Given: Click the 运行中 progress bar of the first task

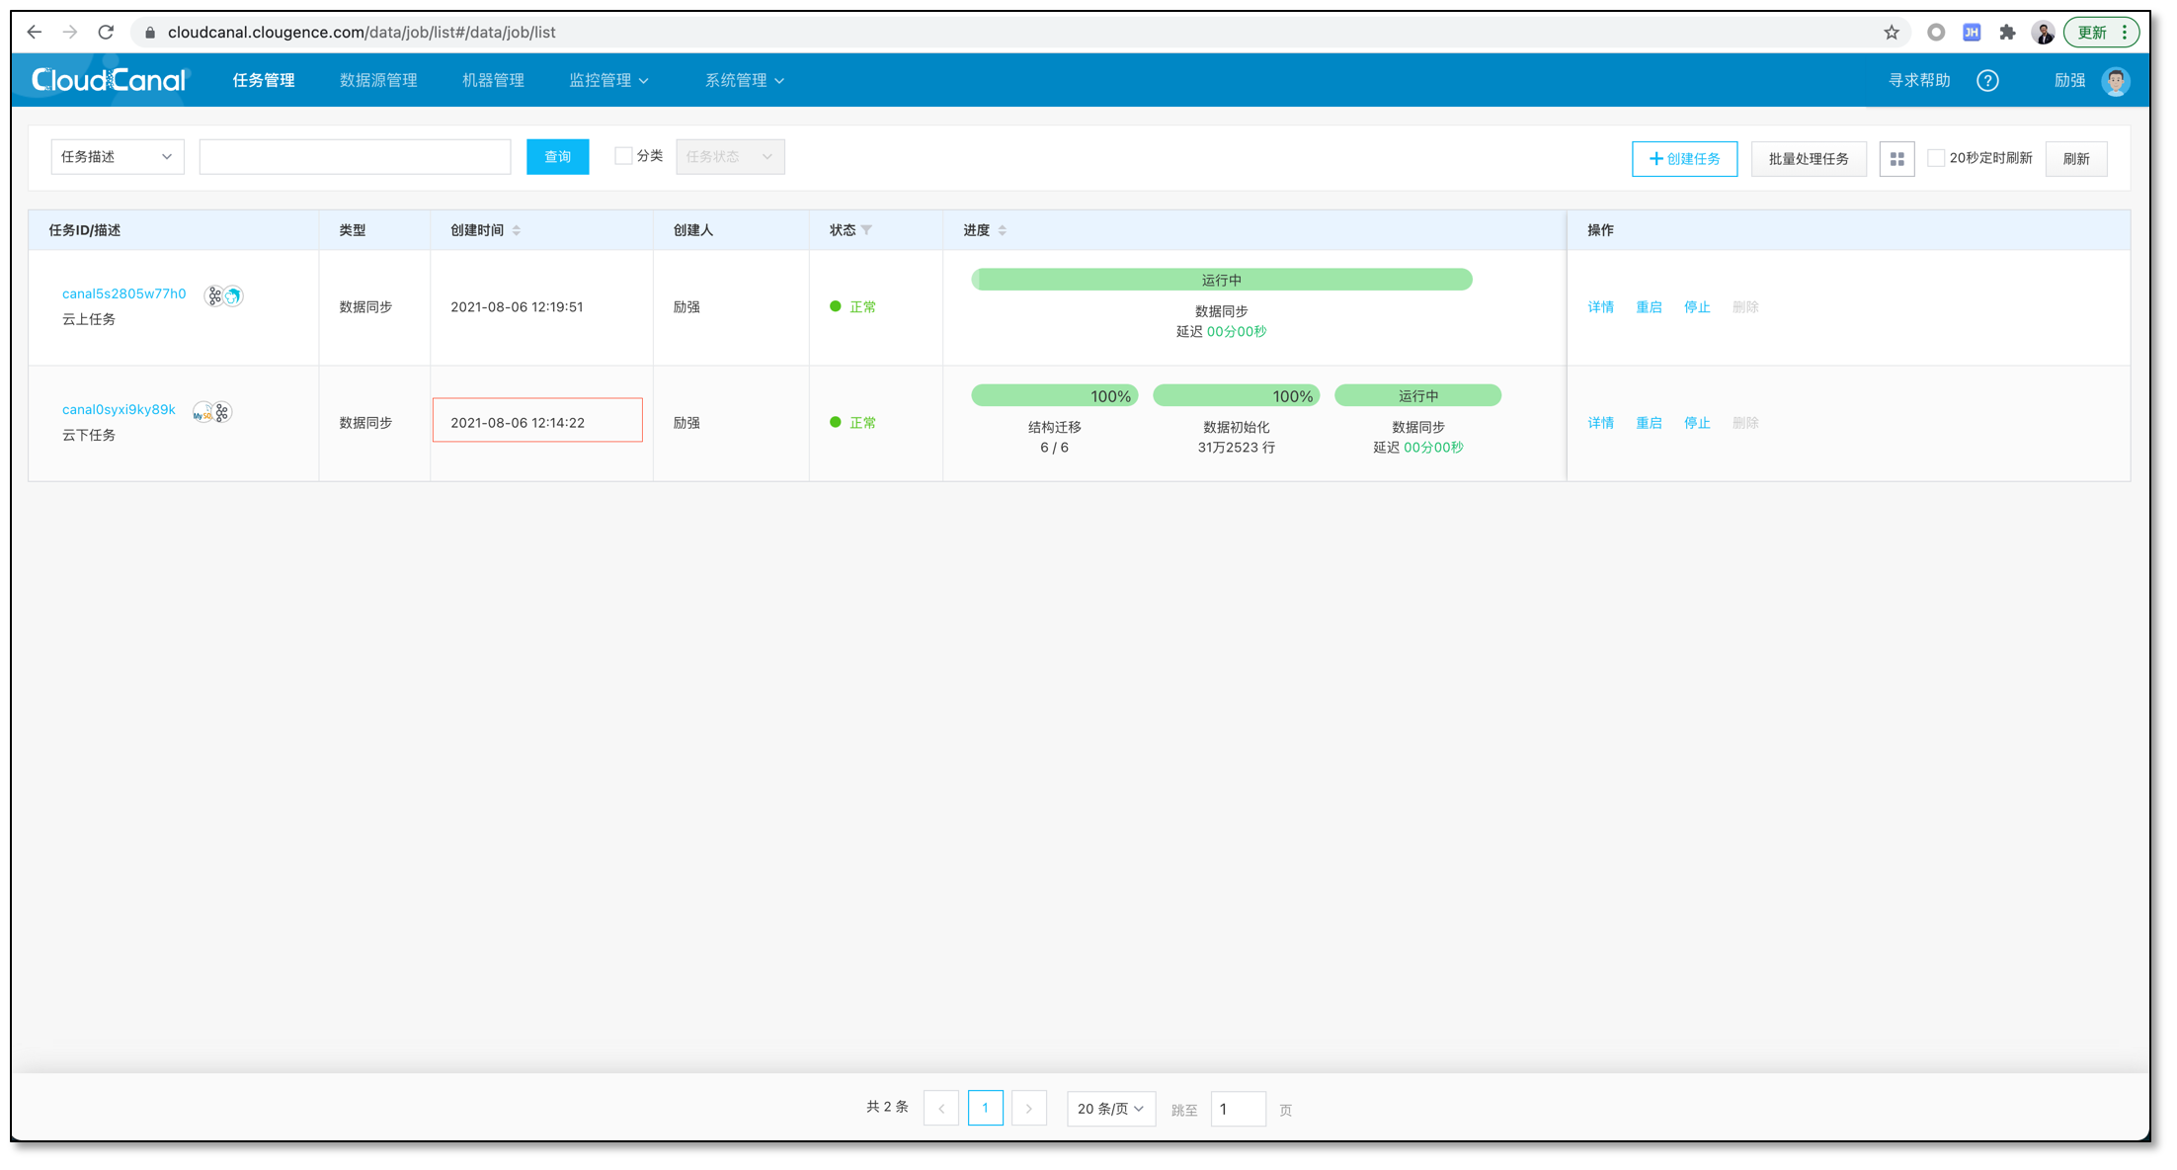Looking at the screenshot, I should 1221,281.
